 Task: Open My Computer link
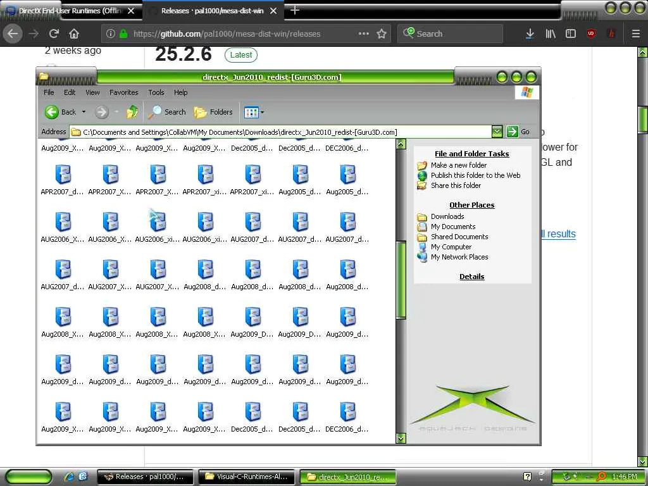[x=451, y=247]
